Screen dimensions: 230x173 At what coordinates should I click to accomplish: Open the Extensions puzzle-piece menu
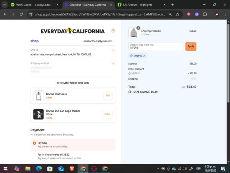coord(205,14)
